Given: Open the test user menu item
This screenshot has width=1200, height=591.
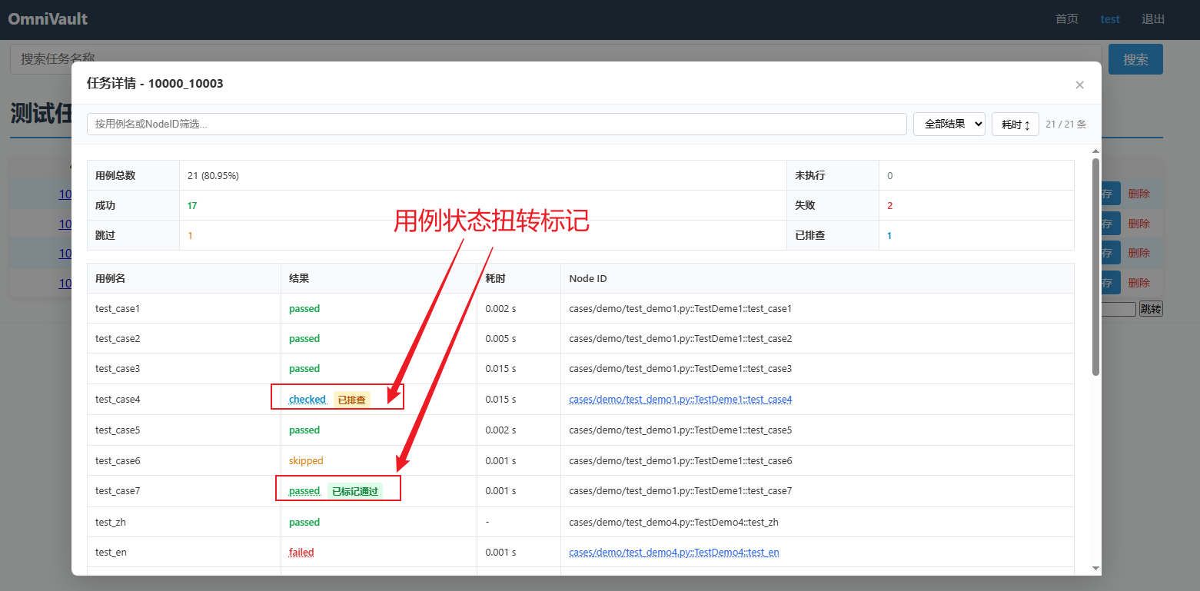Looking at the screenshot, I should [x=1110, y=19].
